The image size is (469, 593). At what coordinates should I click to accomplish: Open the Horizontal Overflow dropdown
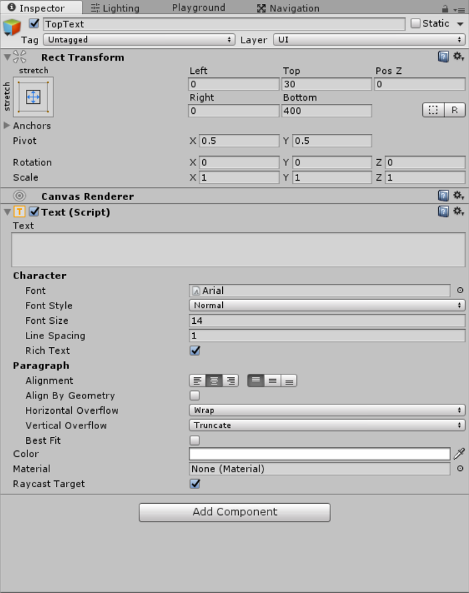click(327, 410)
